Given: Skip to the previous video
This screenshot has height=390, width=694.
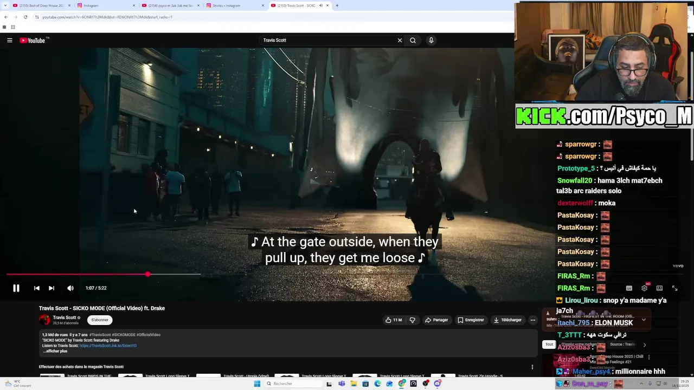Looking at the screenshot, I should [x=36, y=288].
